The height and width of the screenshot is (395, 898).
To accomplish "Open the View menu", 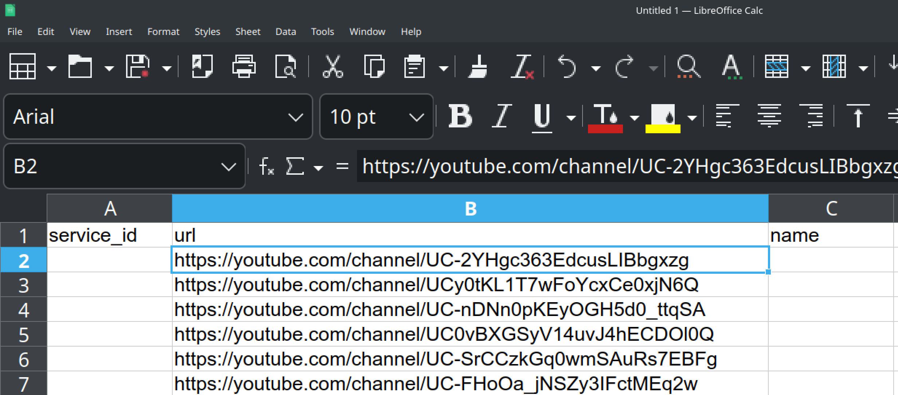I will point(80,32).
